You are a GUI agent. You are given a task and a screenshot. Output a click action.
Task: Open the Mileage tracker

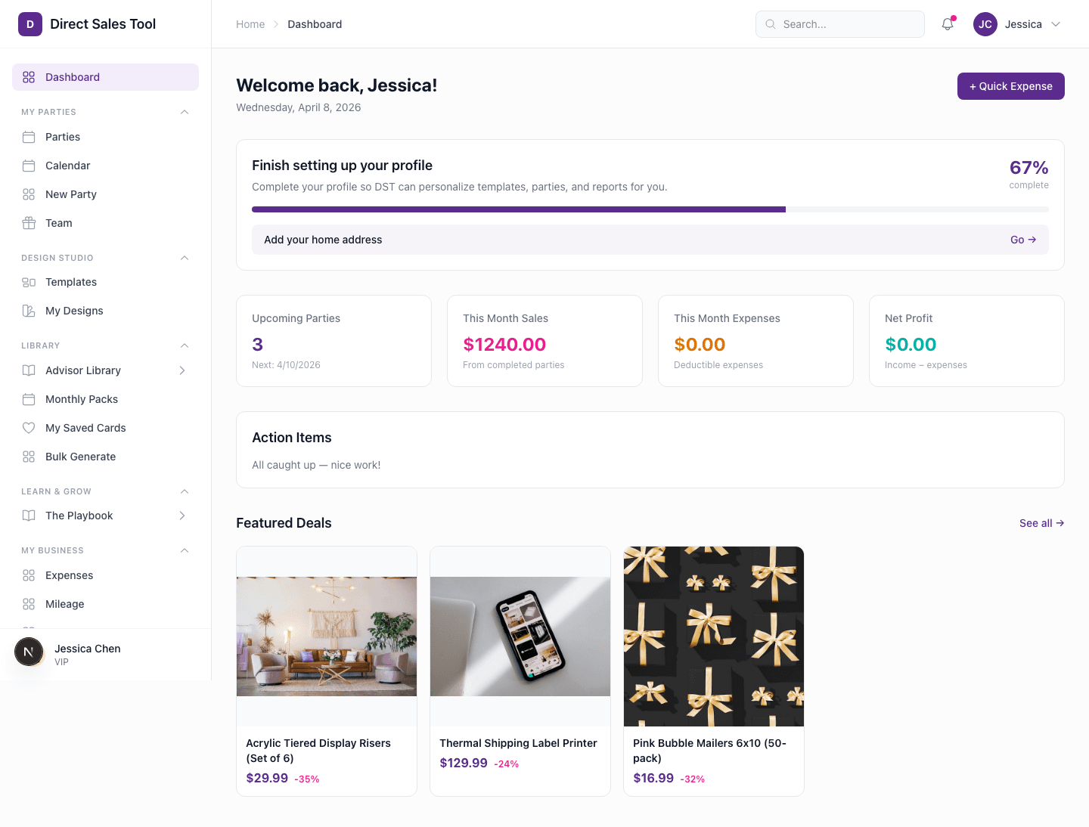pos(64,604)
